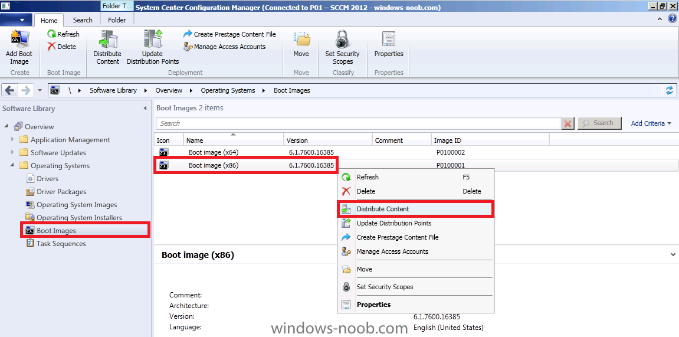The height and width of the screenshot is (337, 679).
Task: Collapse the Operating Systems node
Action: pos(12,165)
